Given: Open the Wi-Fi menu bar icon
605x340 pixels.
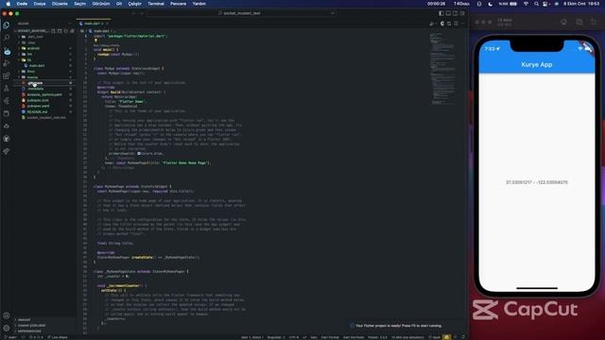Looking at the screenshot, I should click(x=526, y=4).
